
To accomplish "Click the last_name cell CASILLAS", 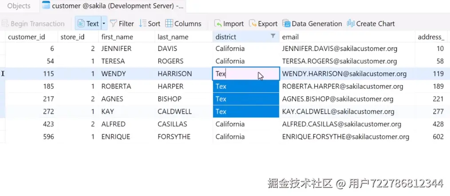I will click(x=173, y=124).
